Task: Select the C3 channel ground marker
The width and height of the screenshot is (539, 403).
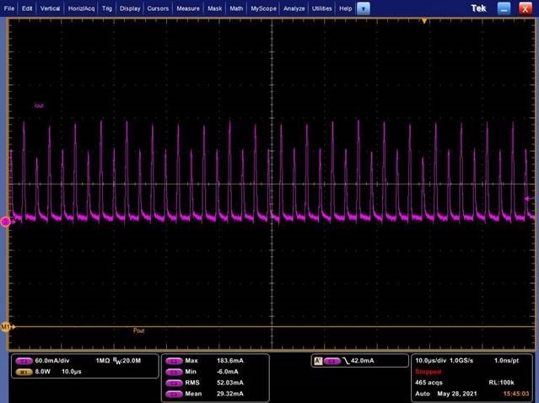Action: (6, 222)
